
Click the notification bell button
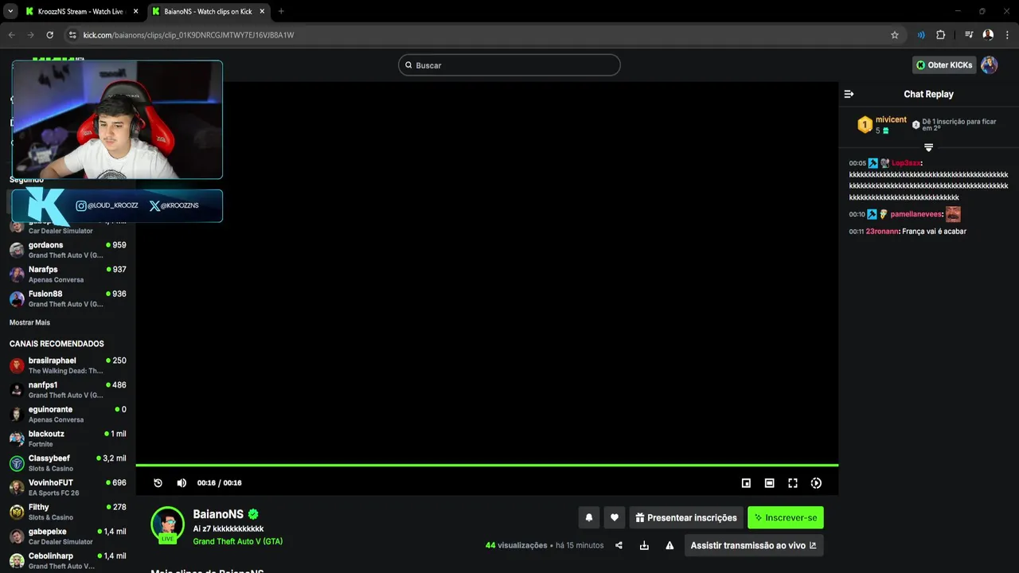click(x=589, y=517)
